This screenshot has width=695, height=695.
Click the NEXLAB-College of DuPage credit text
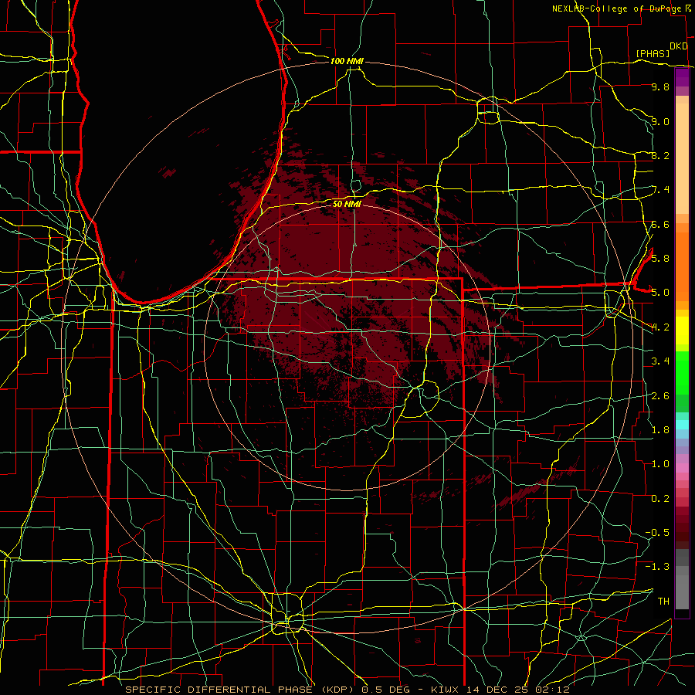(x=617, y=8)
